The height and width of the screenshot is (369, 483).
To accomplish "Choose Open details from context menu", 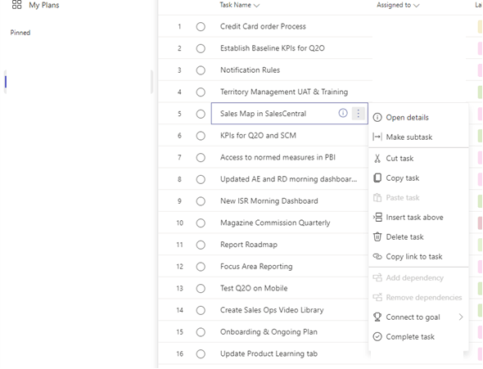I will (x=418, y=118).
